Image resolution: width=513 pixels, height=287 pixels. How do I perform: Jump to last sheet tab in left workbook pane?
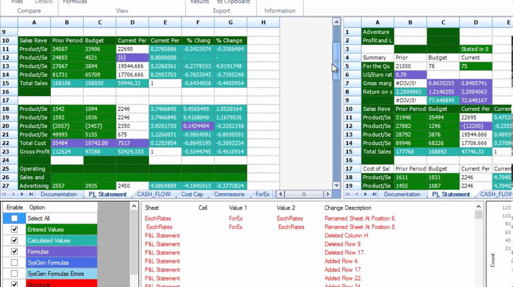click(x=31, y=194)
